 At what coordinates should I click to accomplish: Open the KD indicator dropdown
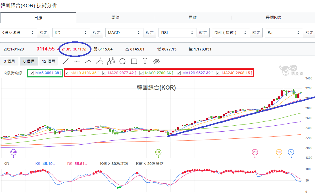click(71, 33)
